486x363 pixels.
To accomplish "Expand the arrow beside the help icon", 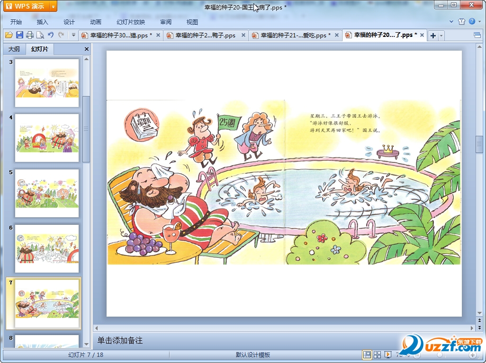I will coord(479,22).
